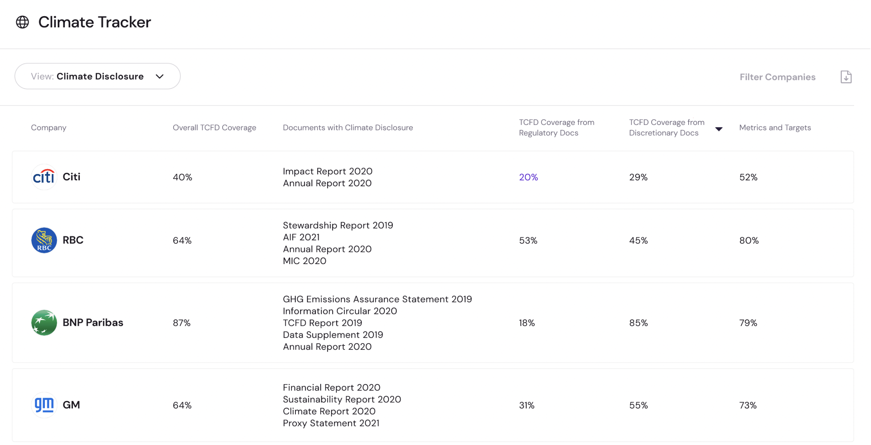
Task: Open RBC's AIF 2021 document
Action: [x=301, y=237]
